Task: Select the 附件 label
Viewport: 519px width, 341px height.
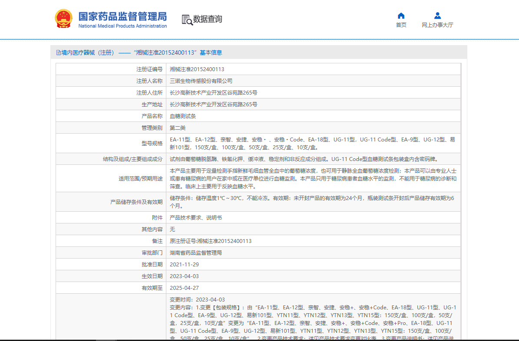Action: pos(157,218)
